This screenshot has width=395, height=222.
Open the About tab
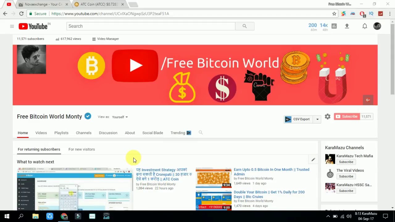130,133
